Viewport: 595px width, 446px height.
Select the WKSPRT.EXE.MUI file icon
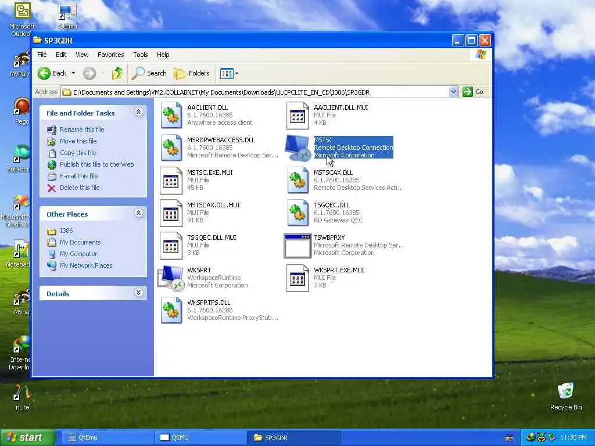[297, 278]
